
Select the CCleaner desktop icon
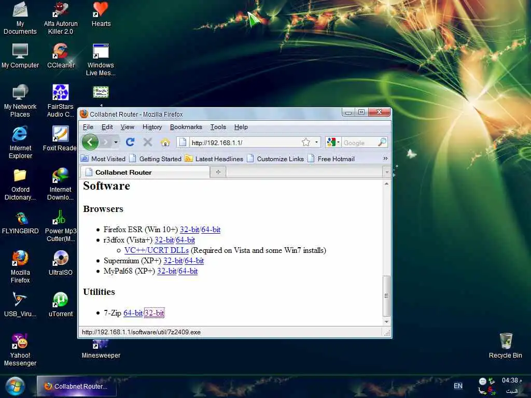click(x=61, y=56)
